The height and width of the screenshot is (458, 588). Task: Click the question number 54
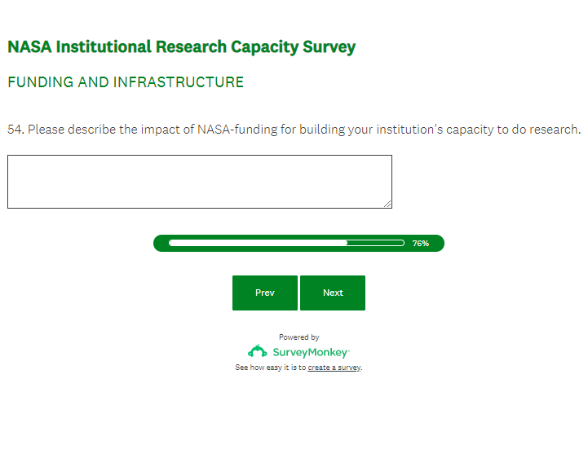point(15,130)
